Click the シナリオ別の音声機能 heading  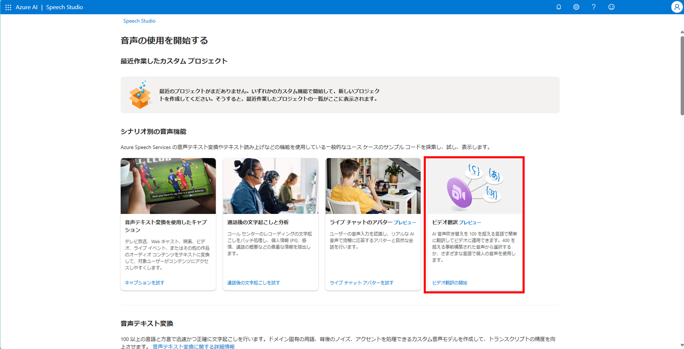pyautogui.click(x=153, y=132)
